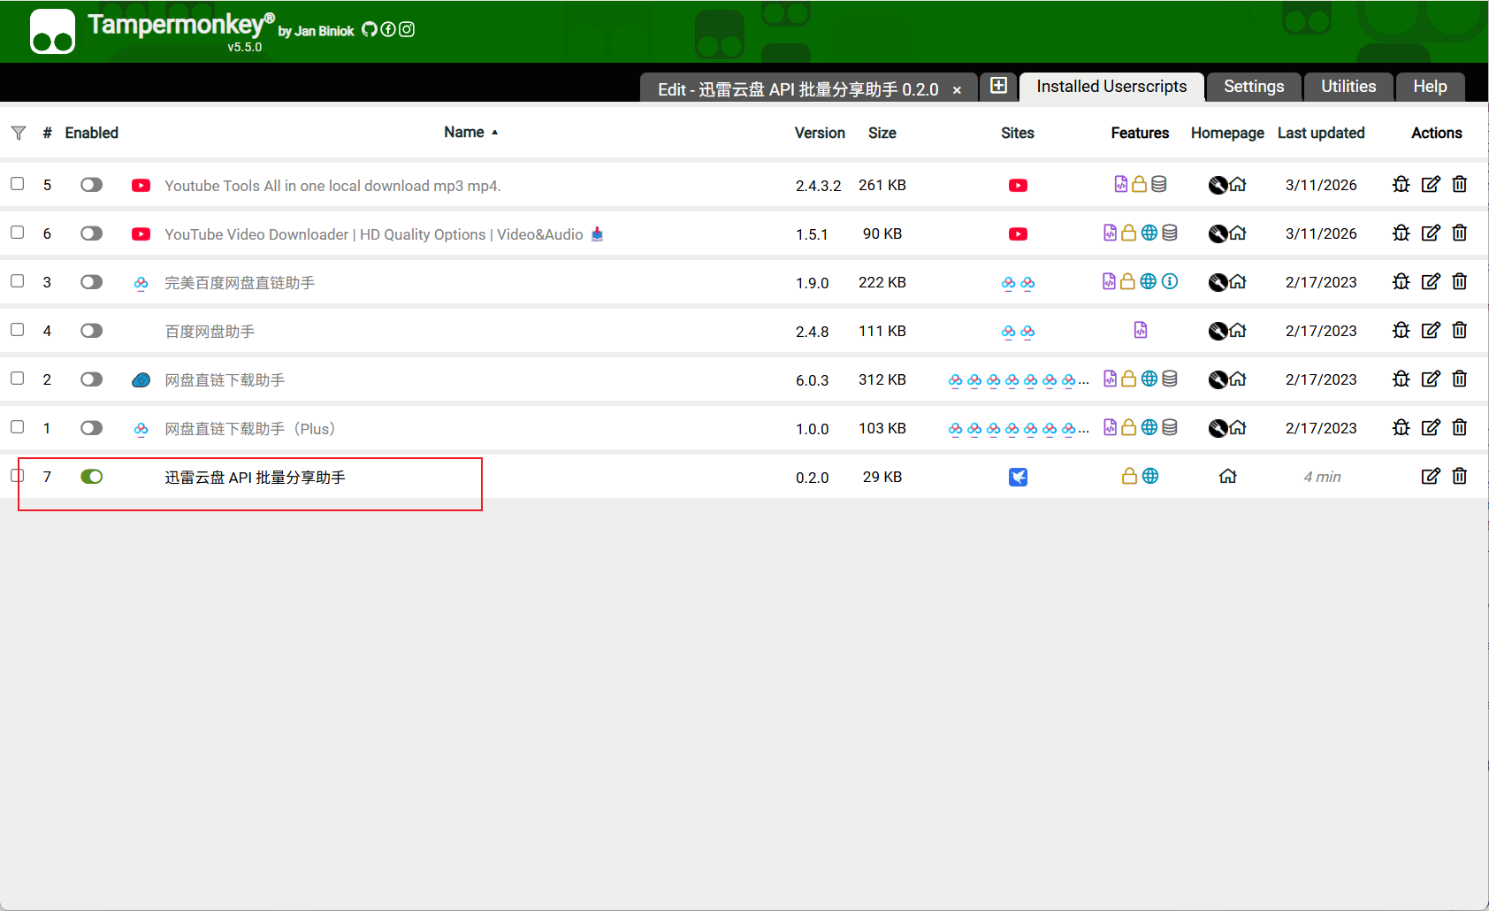Open homepage of 迅雷云盘 API 批量分享助手
1489x911 pixels.
(1228, 476)
